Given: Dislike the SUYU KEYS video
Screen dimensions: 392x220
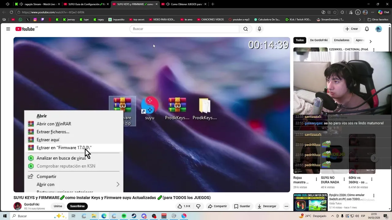Looking at the screenshot, I should coord(198,206).
